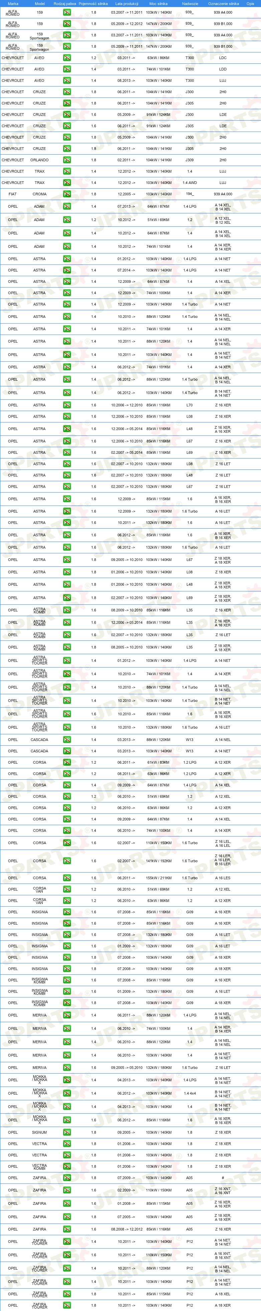Click fuel icon in Chevrolet Aveo LDD row
Screen dimensions: 261x1311
(x=67, y=69)
